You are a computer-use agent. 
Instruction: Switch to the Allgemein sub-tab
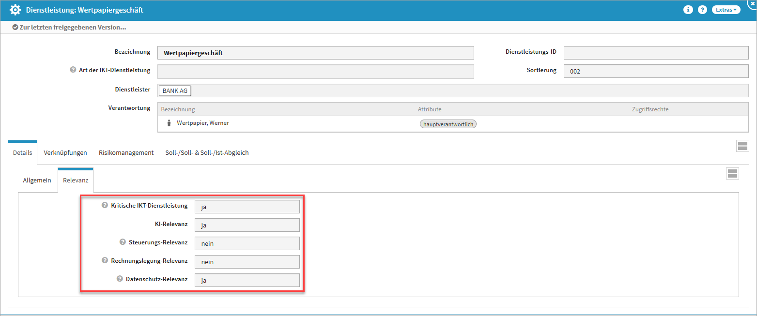37,181
